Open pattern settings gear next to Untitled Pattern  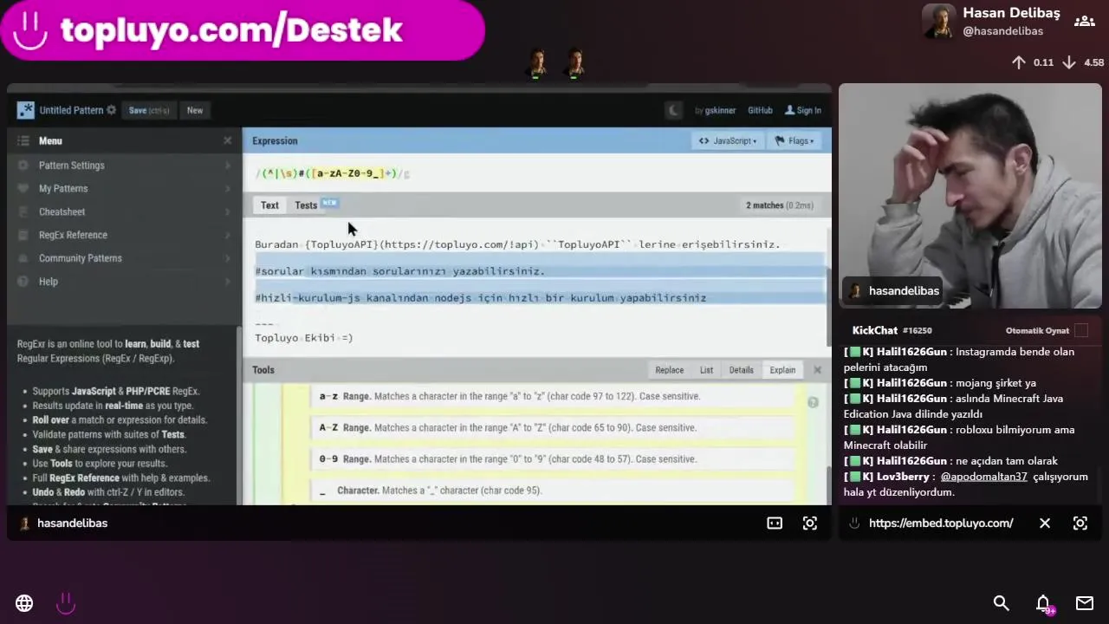pos(111,110)
